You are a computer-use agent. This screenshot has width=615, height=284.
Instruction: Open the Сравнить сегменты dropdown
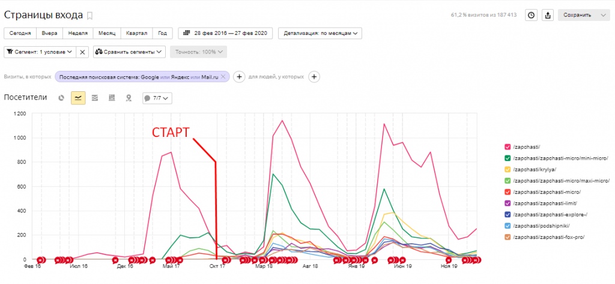click(x=129, y=52)
